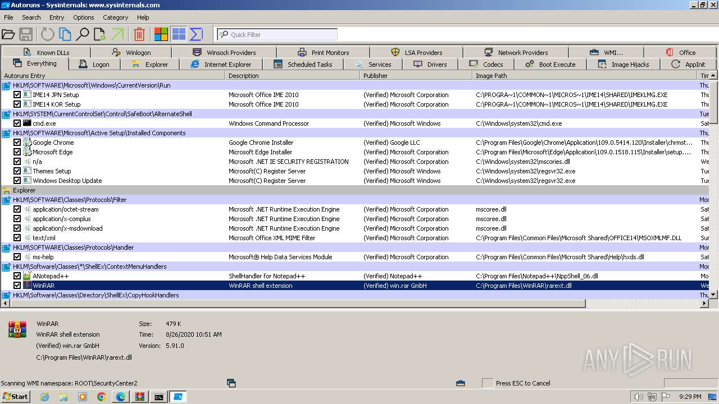Screen dimensions: 719x404
Task: Sort by Description column header
Action: tap(293, 76)
